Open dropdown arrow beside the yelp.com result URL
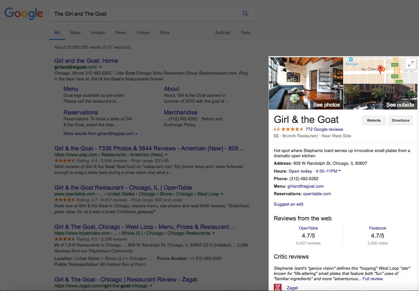 coord(166,155)
